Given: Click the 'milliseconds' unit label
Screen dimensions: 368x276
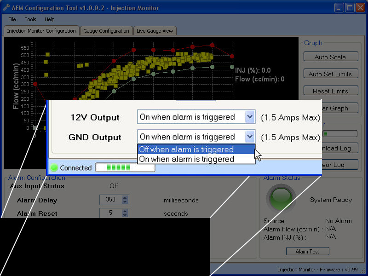Looking at the screenshot, I should tap(181, 200).
